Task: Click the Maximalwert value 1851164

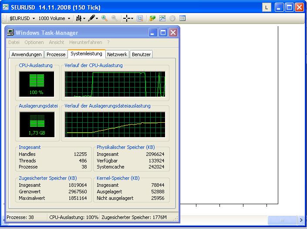Action: click(x=78, y=198)
